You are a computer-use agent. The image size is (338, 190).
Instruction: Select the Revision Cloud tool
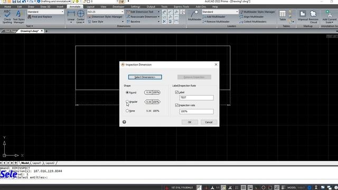[x=313, y=16]
